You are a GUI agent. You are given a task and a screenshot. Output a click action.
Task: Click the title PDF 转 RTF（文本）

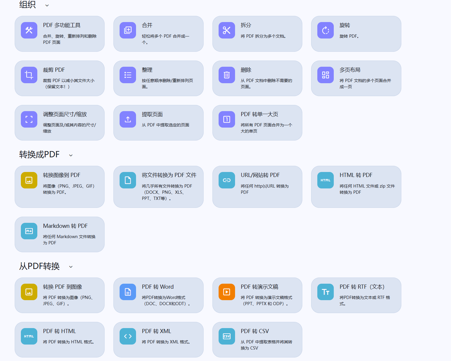tap(362, 287)
